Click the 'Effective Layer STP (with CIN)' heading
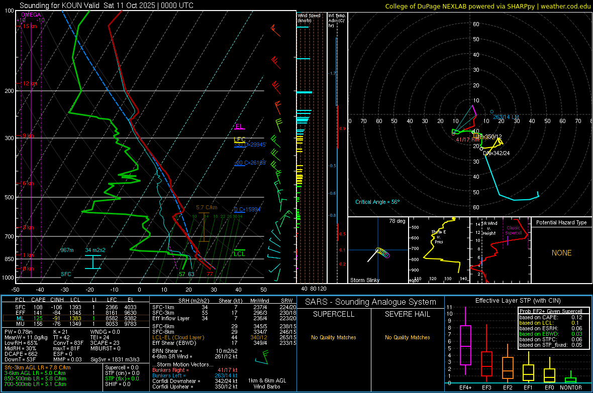The width and height of the screenshot is (593, 393). click(x=518, y=301)
